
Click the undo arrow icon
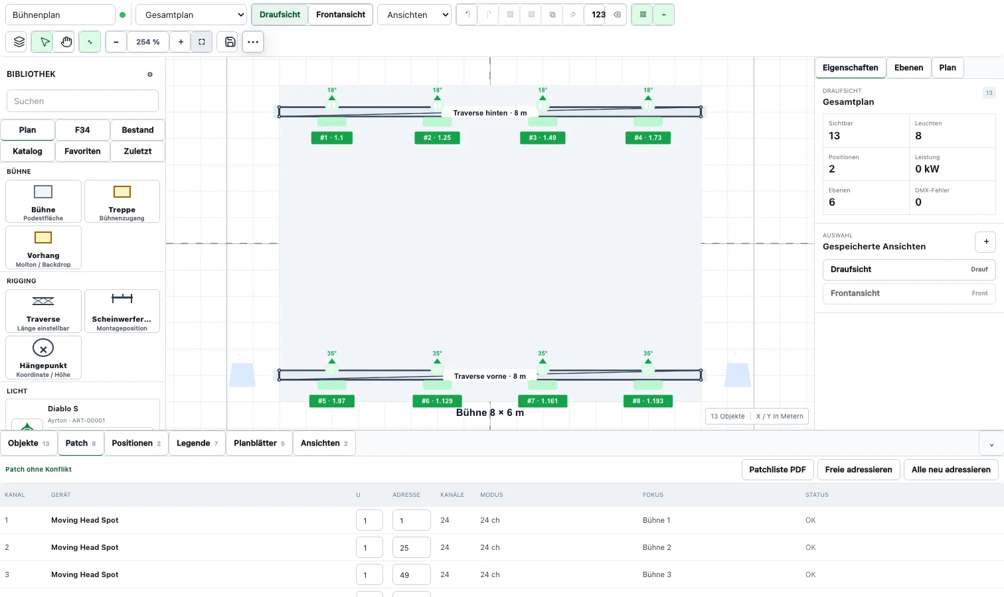pyautogui.click(x=467, y=15)
